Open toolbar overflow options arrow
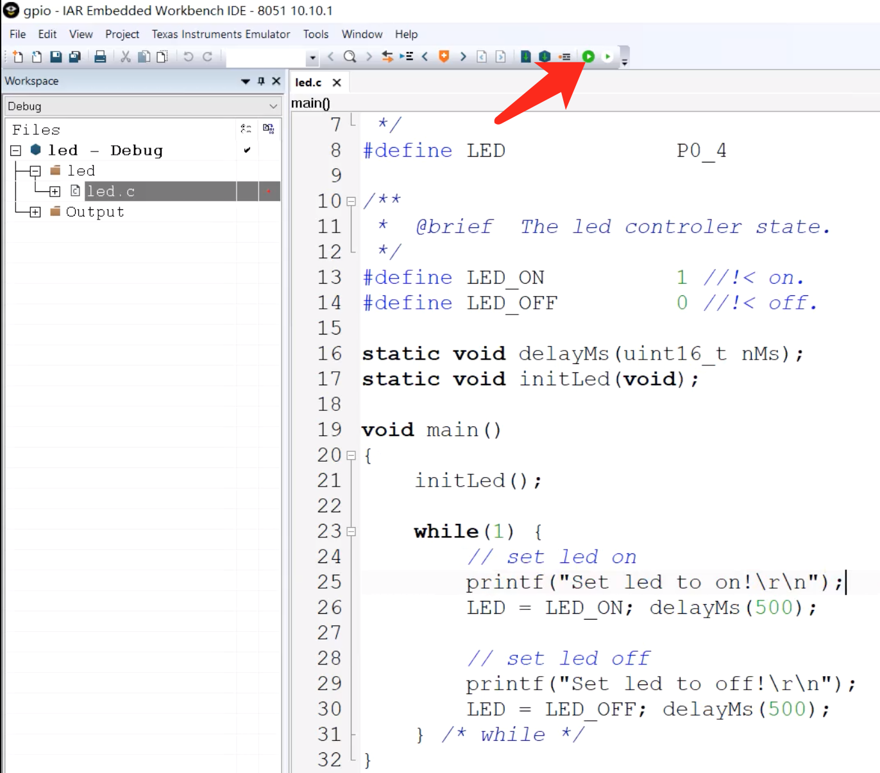Screen dimensions: 880x773 (624, 62)
